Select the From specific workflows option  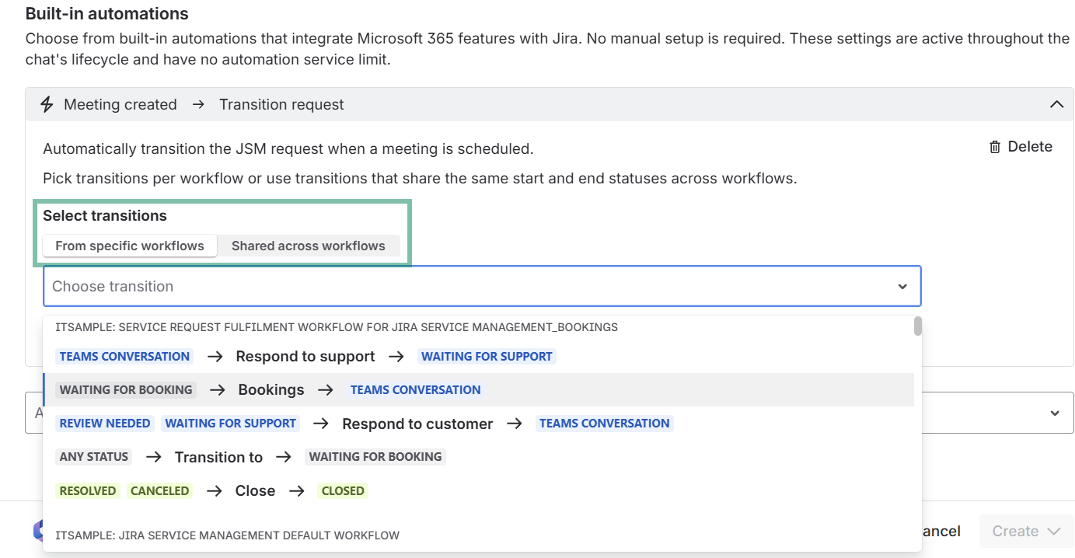point(129,246)
